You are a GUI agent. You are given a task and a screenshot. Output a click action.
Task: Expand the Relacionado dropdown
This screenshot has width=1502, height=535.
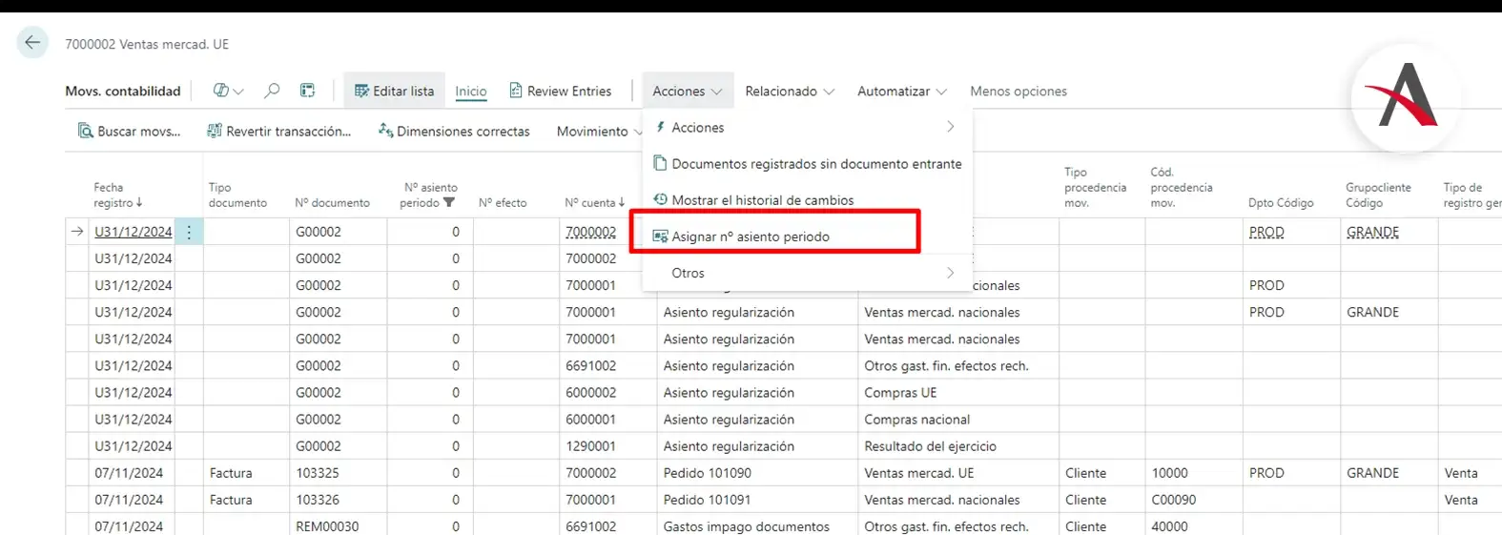click(789, 91)
